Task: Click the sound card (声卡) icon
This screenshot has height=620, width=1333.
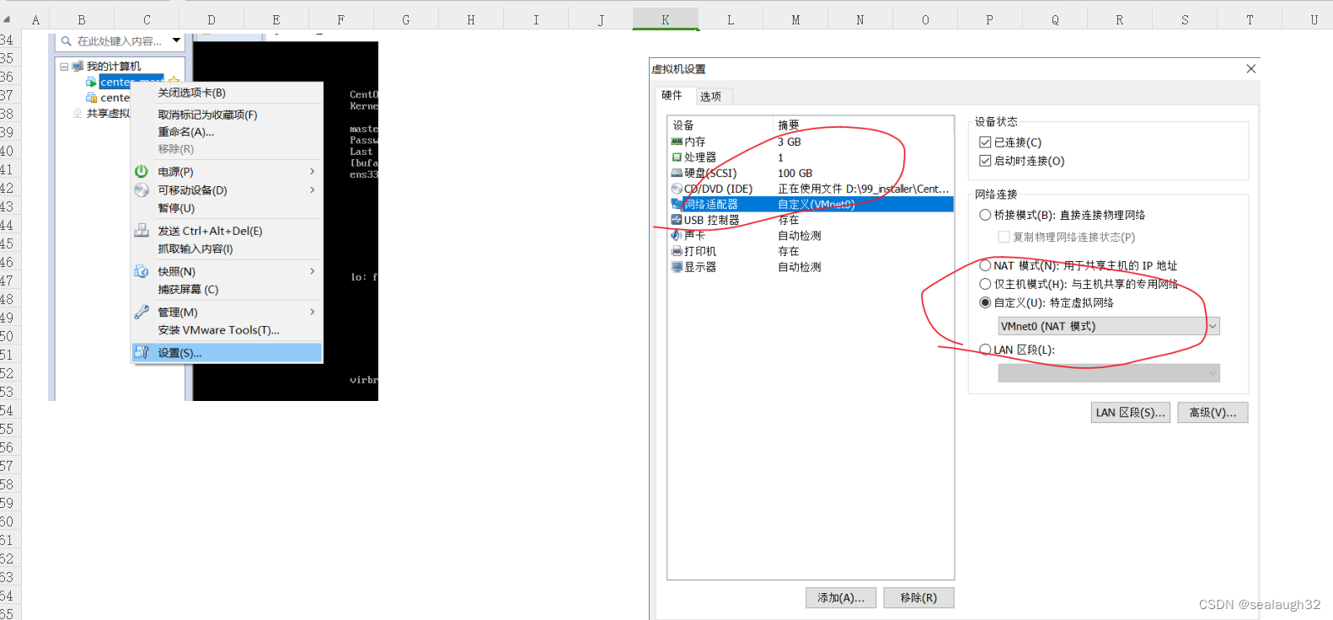Action: 677,235
